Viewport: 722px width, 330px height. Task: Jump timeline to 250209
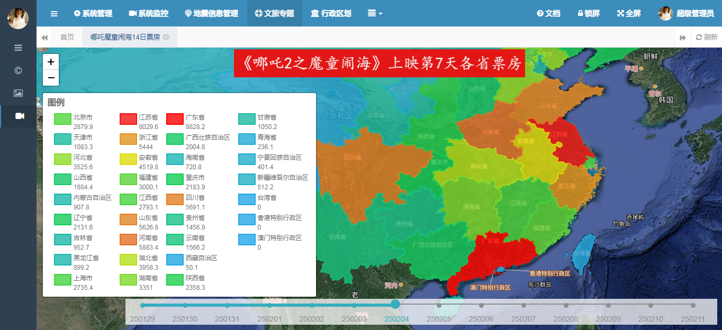[x=608, y=305]
